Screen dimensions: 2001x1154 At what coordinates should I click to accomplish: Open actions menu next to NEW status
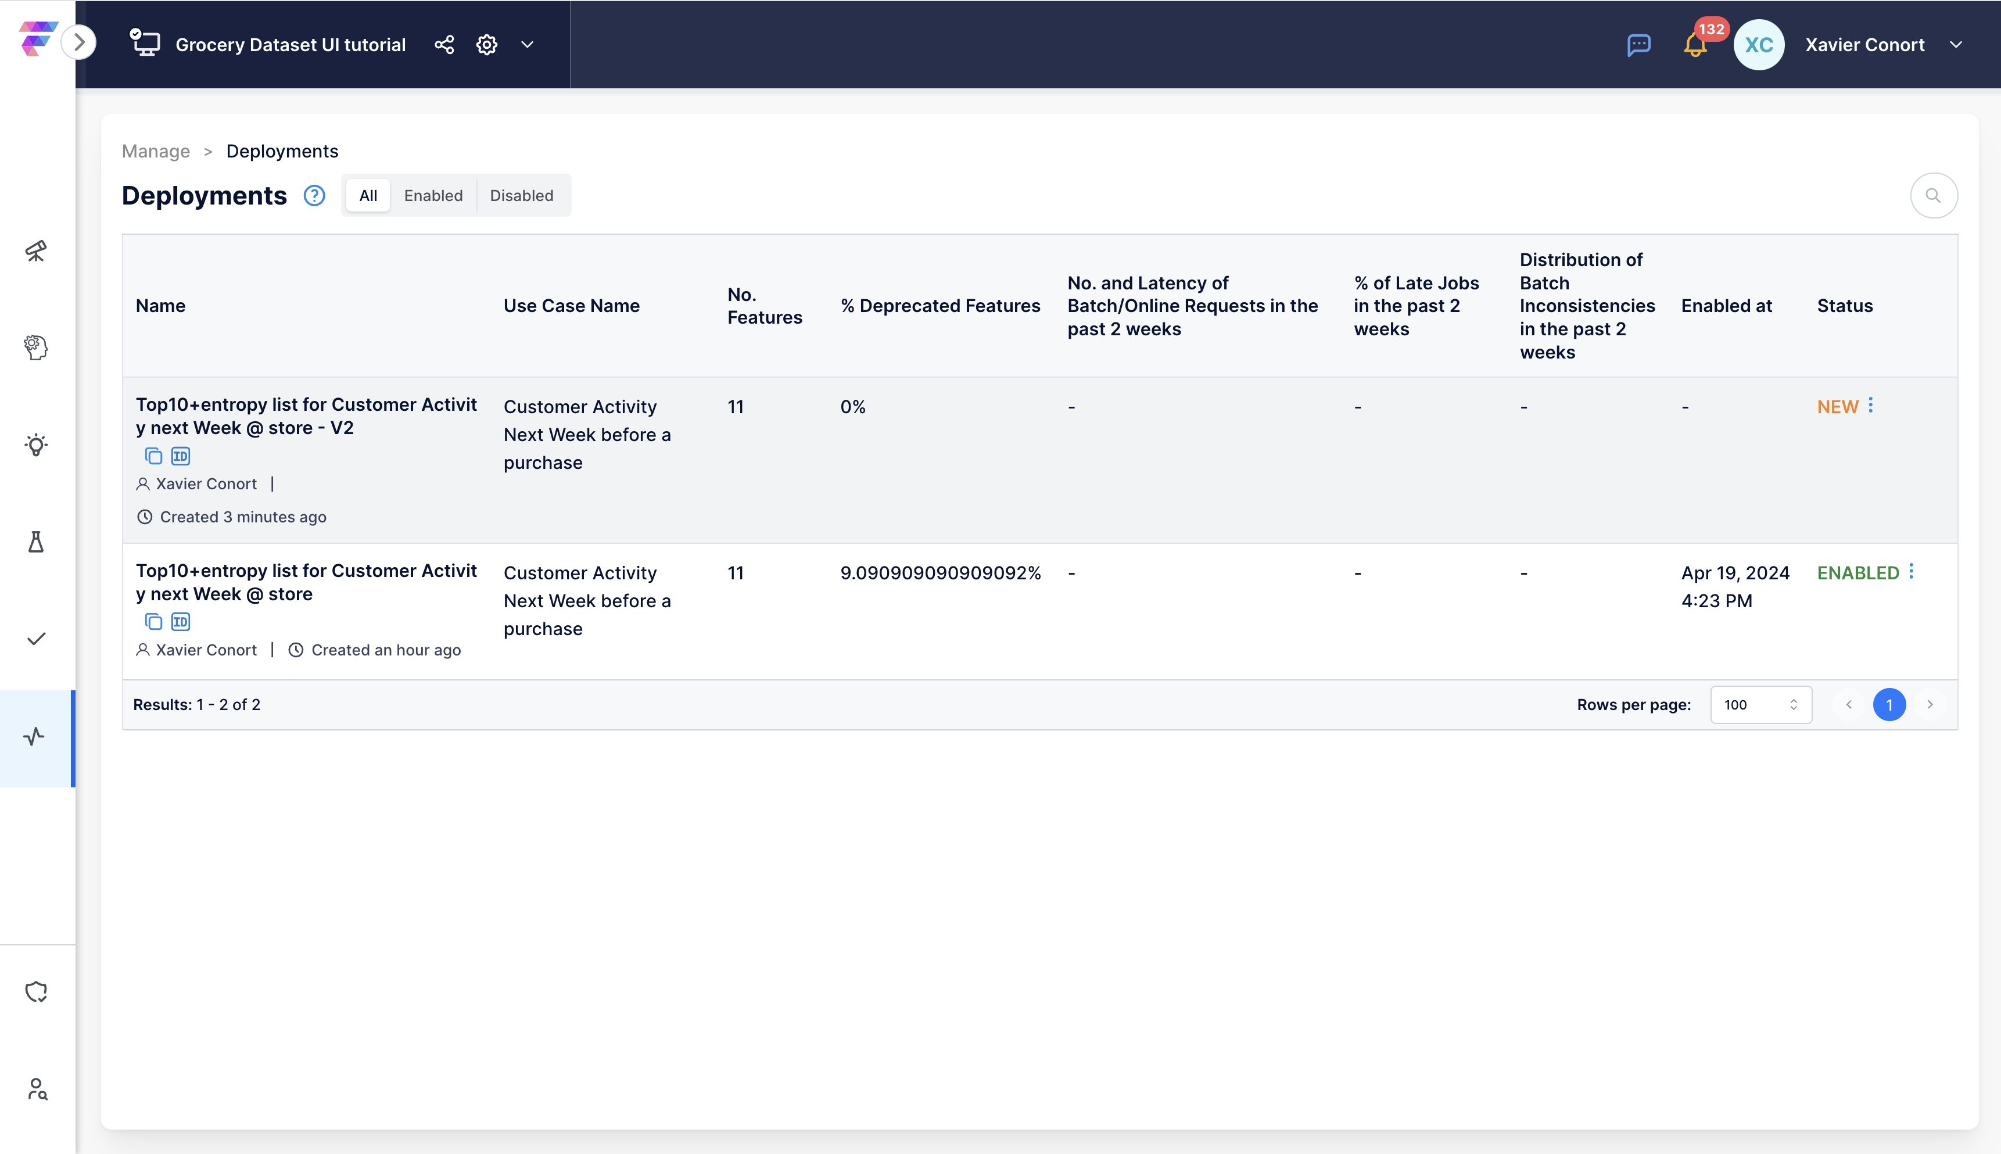pyautogui.click(x=1871, y=405)
